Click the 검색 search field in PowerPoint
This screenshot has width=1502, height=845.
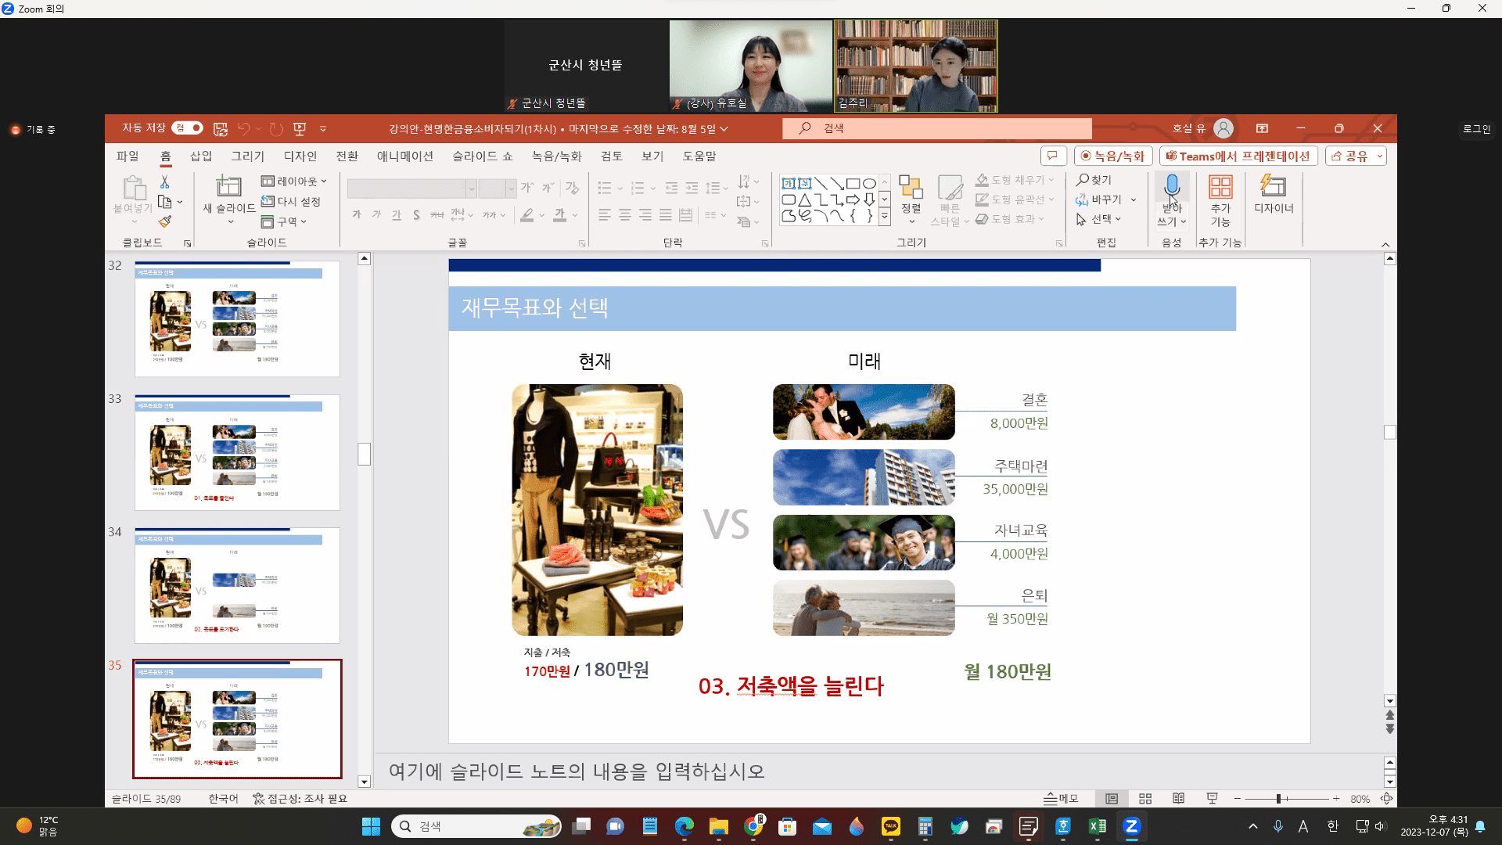[937, 128]
